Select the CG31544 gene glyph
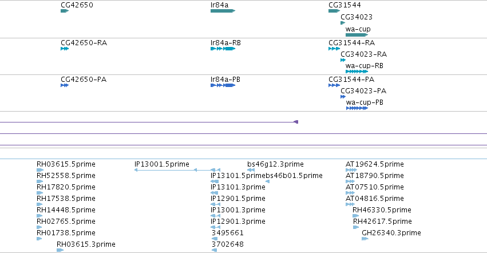 [334, 11]
